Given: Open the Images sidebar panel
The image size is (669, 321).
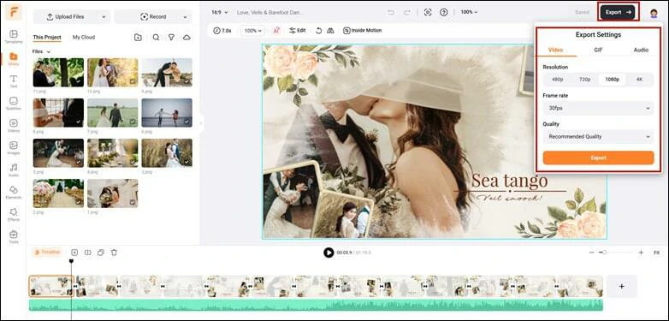Looking at the screenshot, I should (x=14, y=148).
